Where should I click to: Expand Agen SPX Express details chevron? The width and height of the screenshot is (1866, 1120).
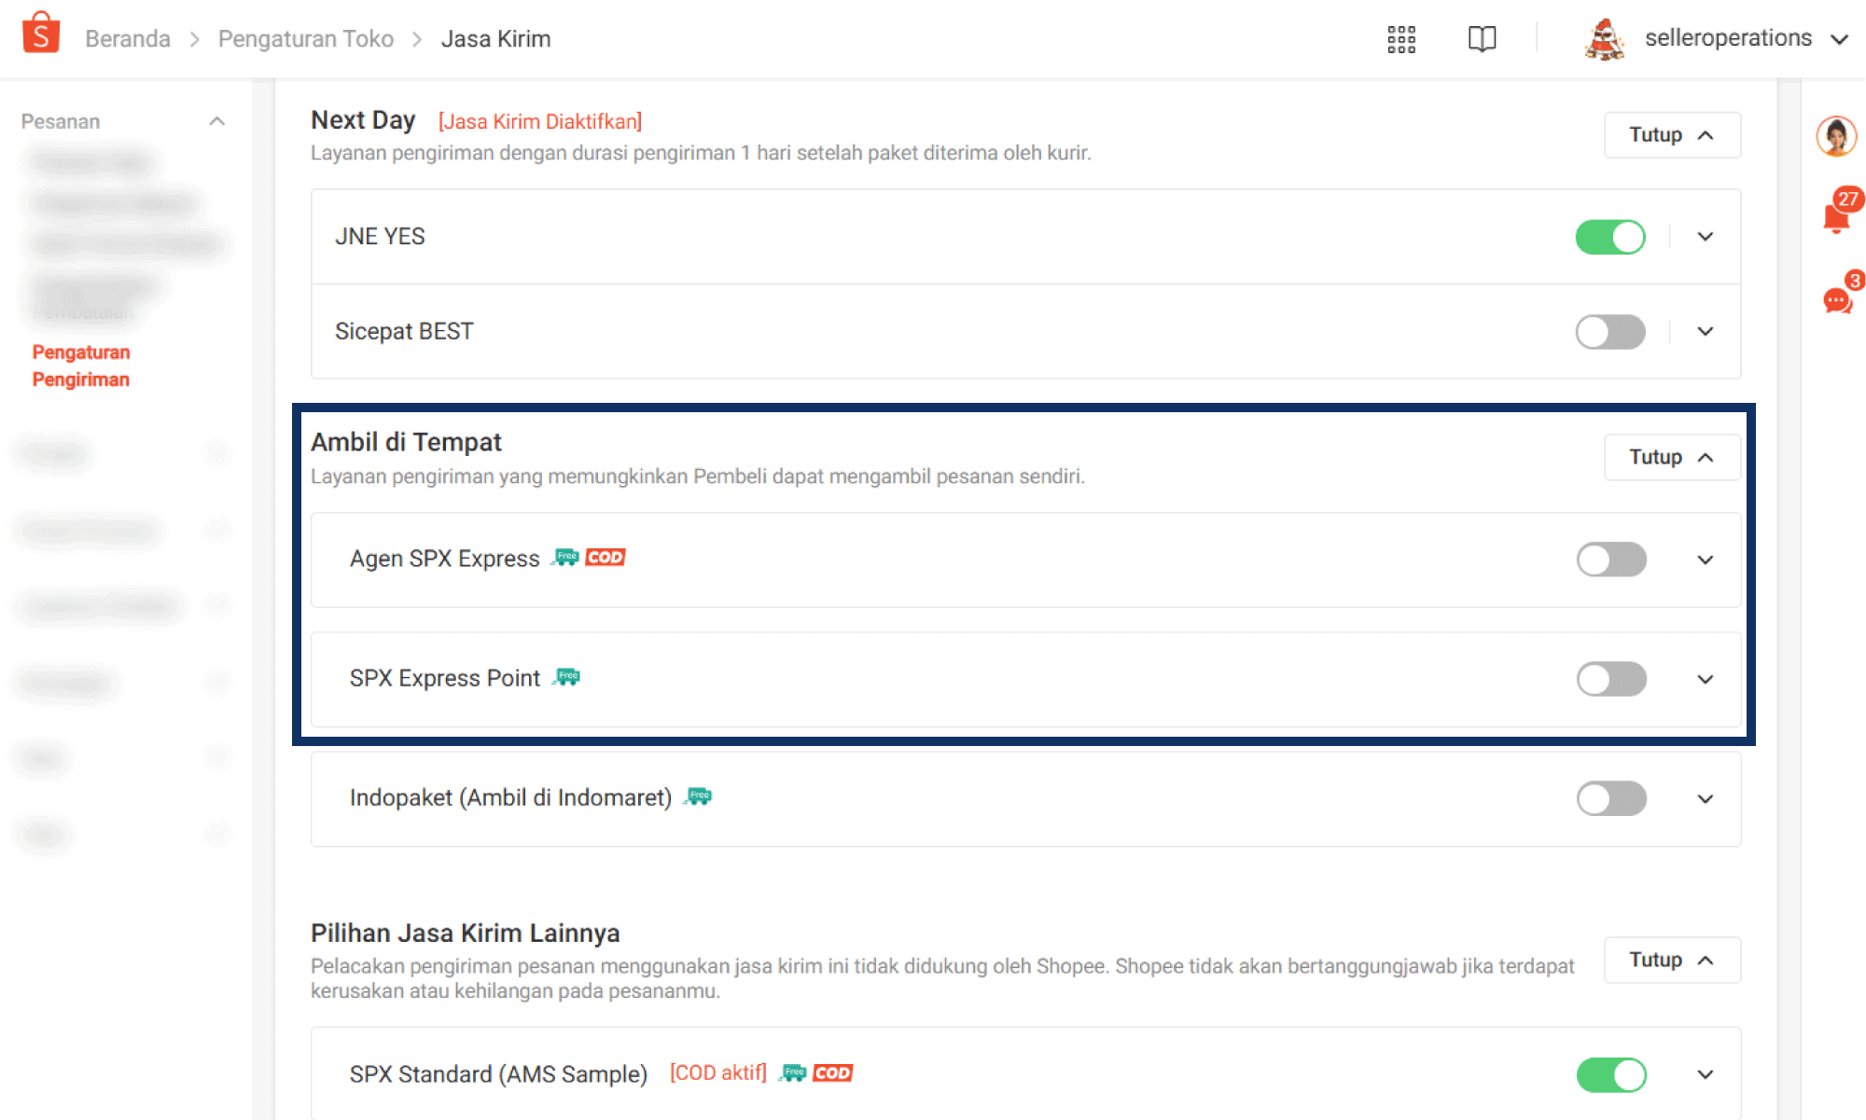coord(1706,560)
